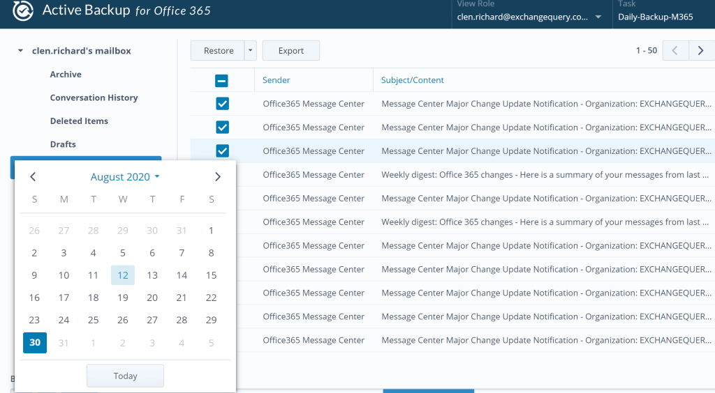Click the Today button in calendar
Screen dimensions: 715x393
[125, 376]
